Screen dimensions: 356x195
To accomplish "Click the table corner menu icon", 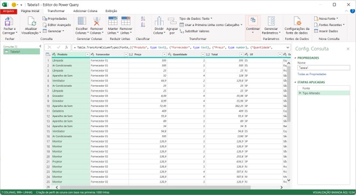I will (48, 54).
